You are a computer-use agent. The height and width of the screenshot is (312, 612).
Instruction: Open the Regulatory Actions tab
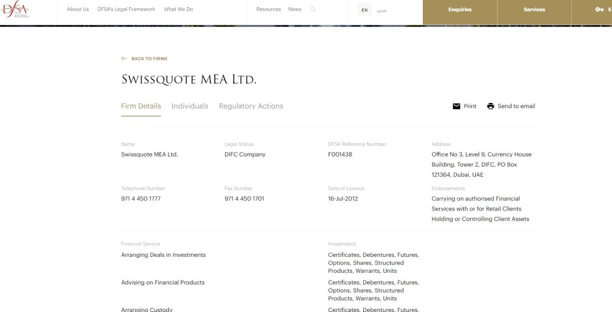coord(251,106)
